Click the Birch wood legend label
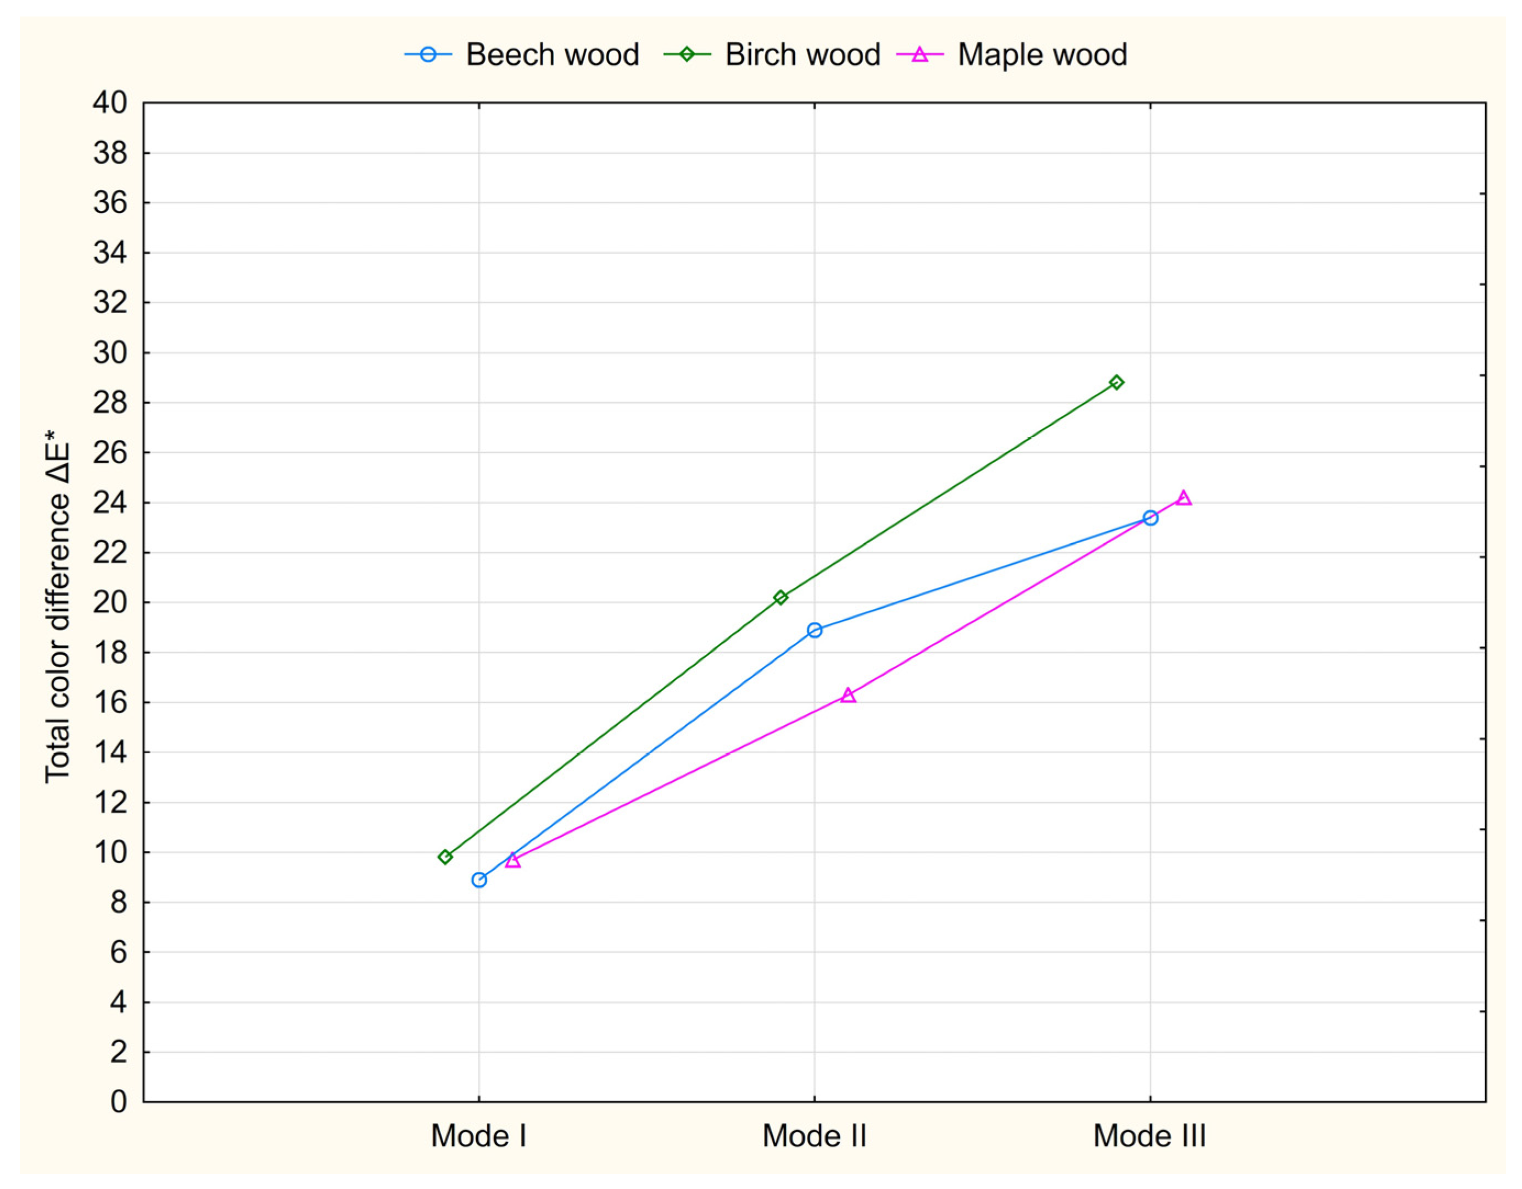 click(x=802, y=54)
